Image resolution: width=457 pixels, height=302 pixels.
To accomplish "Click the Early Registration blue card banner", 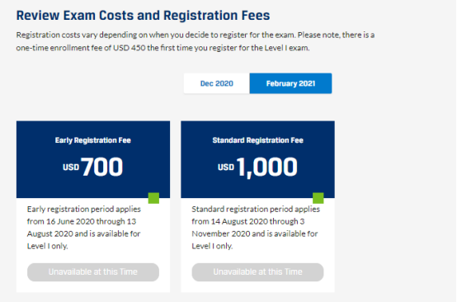I will [x=93, y=159].
